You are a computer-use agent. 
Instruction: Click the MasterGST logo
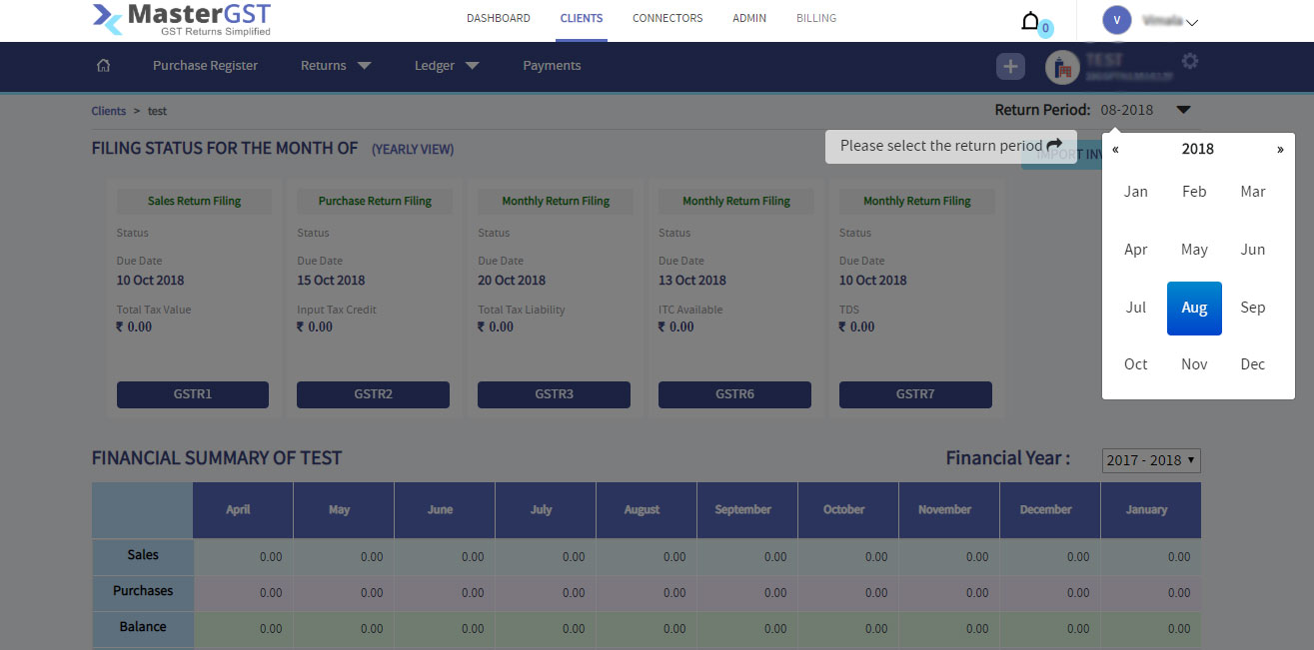tap(182, 19)
